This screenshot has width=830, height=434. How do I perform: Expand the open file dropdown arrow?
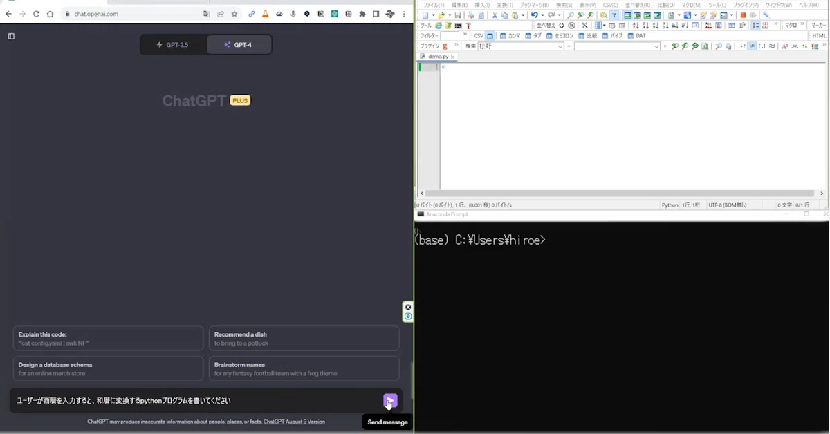[x=450, y=15]
